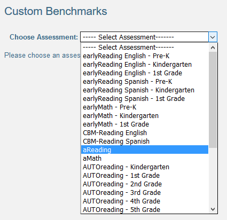Select CBM-Reading English assessment

(x=145, y=133)
